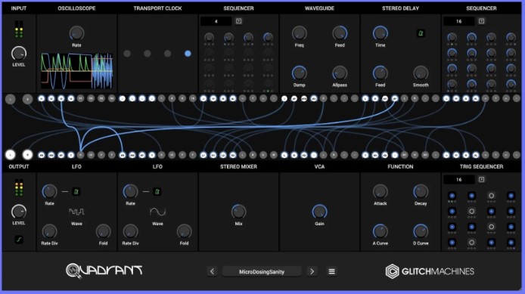Click the Stereo Mixer Mix knob
This screenshot has width=525, height=294.
click(238, 212)
